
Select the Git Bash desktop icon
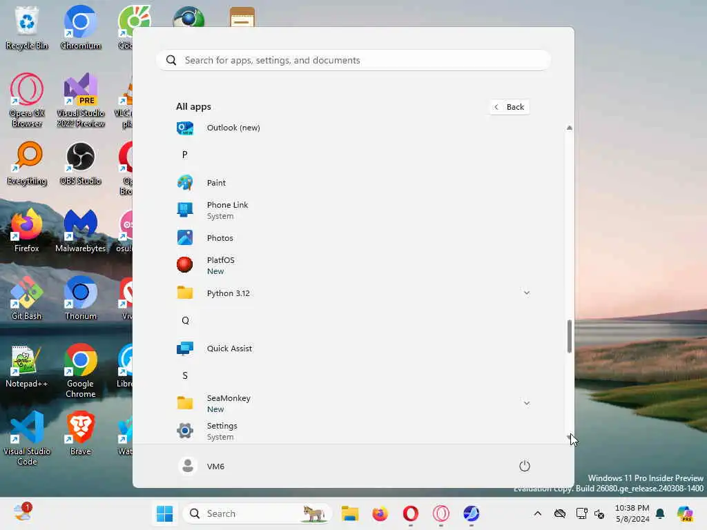[x=27, y=298]
